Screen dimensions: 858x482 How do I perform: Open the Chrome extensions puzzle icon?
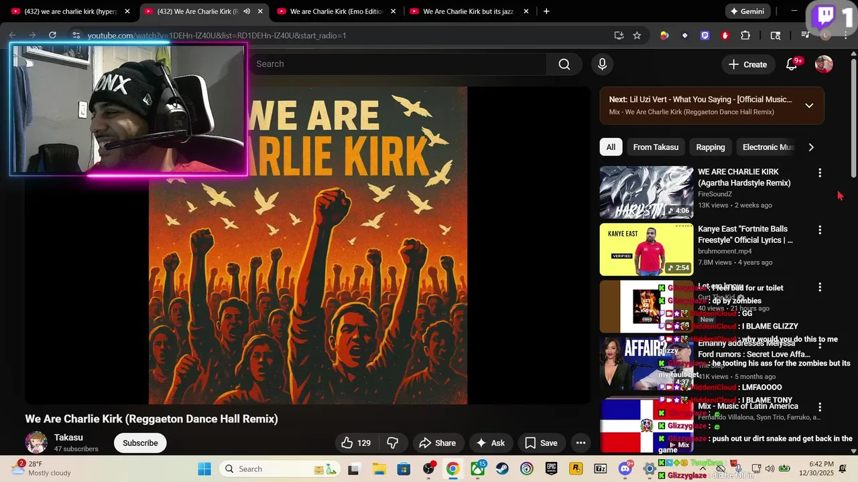pos(745,35)
